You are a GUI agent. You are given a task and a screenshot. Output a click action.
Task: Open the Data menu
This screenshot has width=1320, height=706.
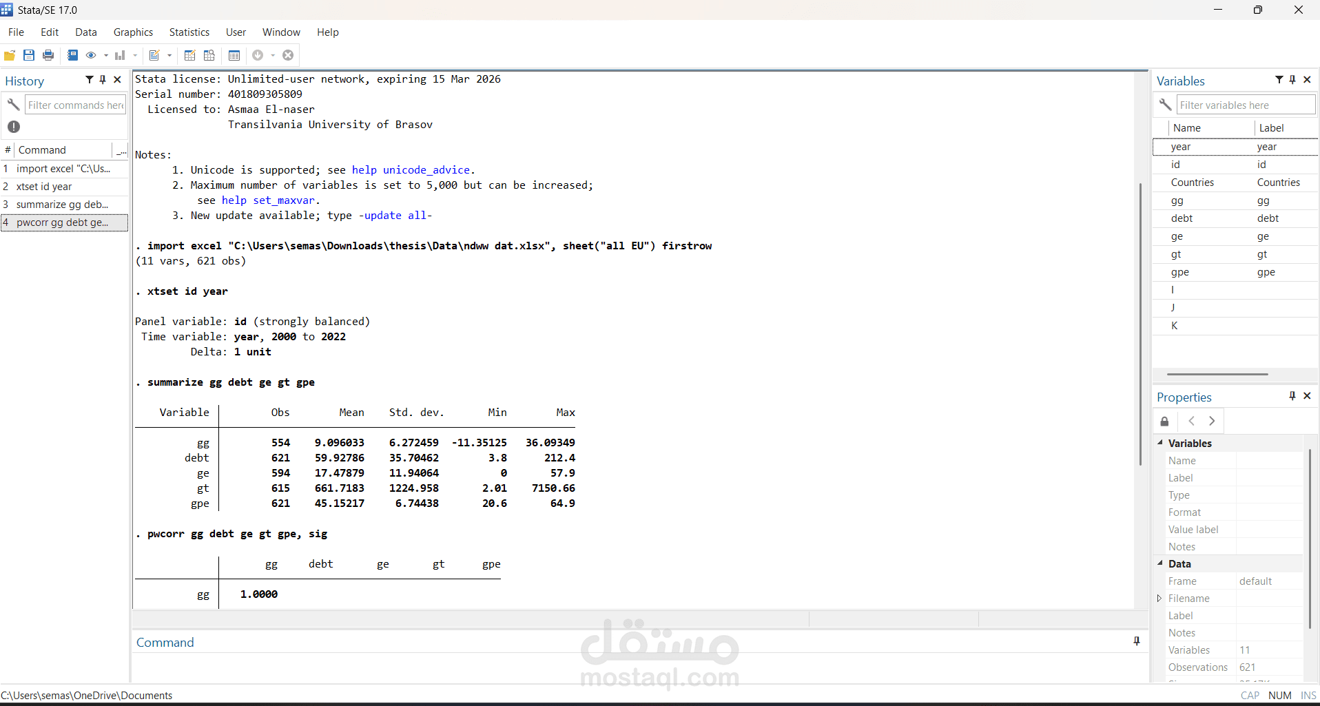point(86,32)
